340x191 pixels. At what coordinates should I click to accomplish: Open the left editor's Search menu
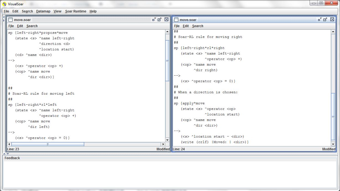tap(32, 26)
